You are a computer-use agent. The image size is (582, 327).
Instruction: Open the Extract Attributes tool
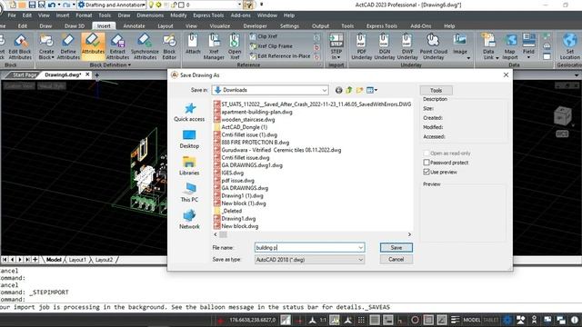pos(117,46)
